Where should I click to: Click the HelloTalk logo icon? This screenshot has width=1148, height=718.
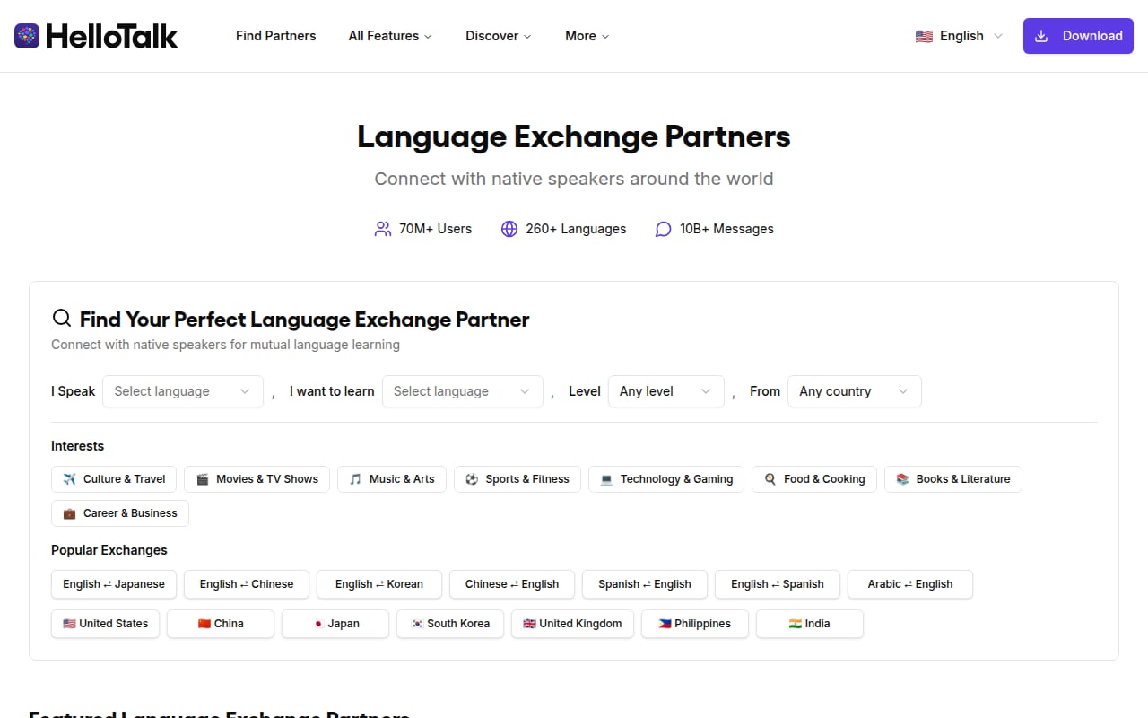click(x=27, y=36)
